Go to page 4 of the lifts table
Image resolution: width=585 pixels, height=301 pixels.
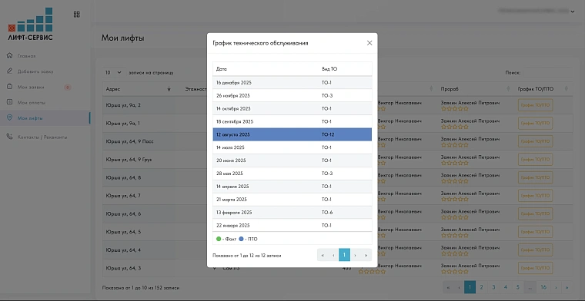tap(506, 287)
